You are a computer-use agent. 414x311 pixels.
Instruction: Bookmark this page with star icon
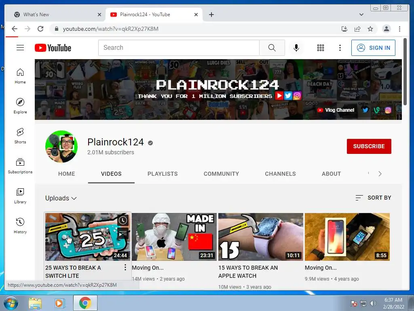pyautogui.click(x=370, y=29)
